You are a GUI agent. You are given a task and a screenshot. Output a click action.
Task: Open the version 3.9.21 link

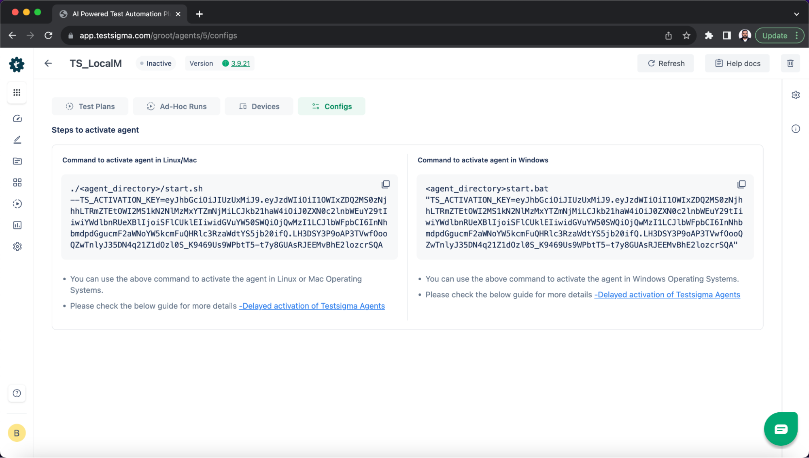tap(240, 63)
